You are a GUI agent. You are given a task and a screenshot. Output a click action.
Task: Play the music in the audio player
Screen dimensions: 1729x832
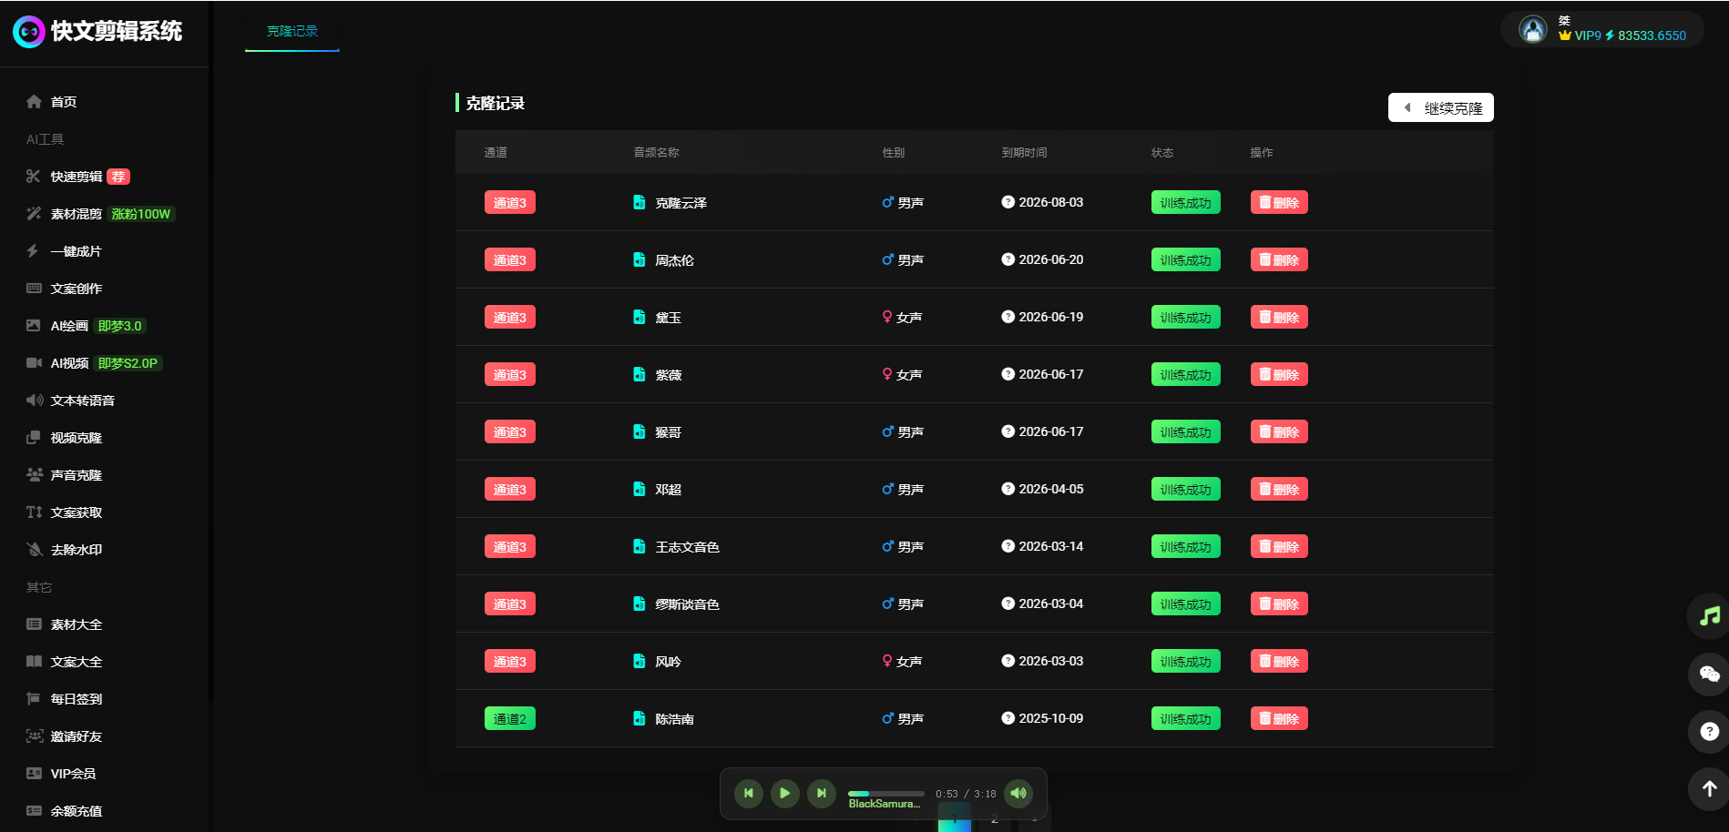pyautogui.click(x=784, y=793)
